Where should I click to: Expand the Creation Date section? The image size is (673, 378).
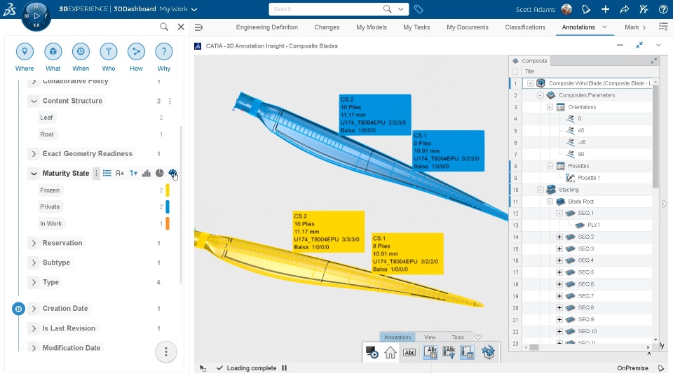34,309
